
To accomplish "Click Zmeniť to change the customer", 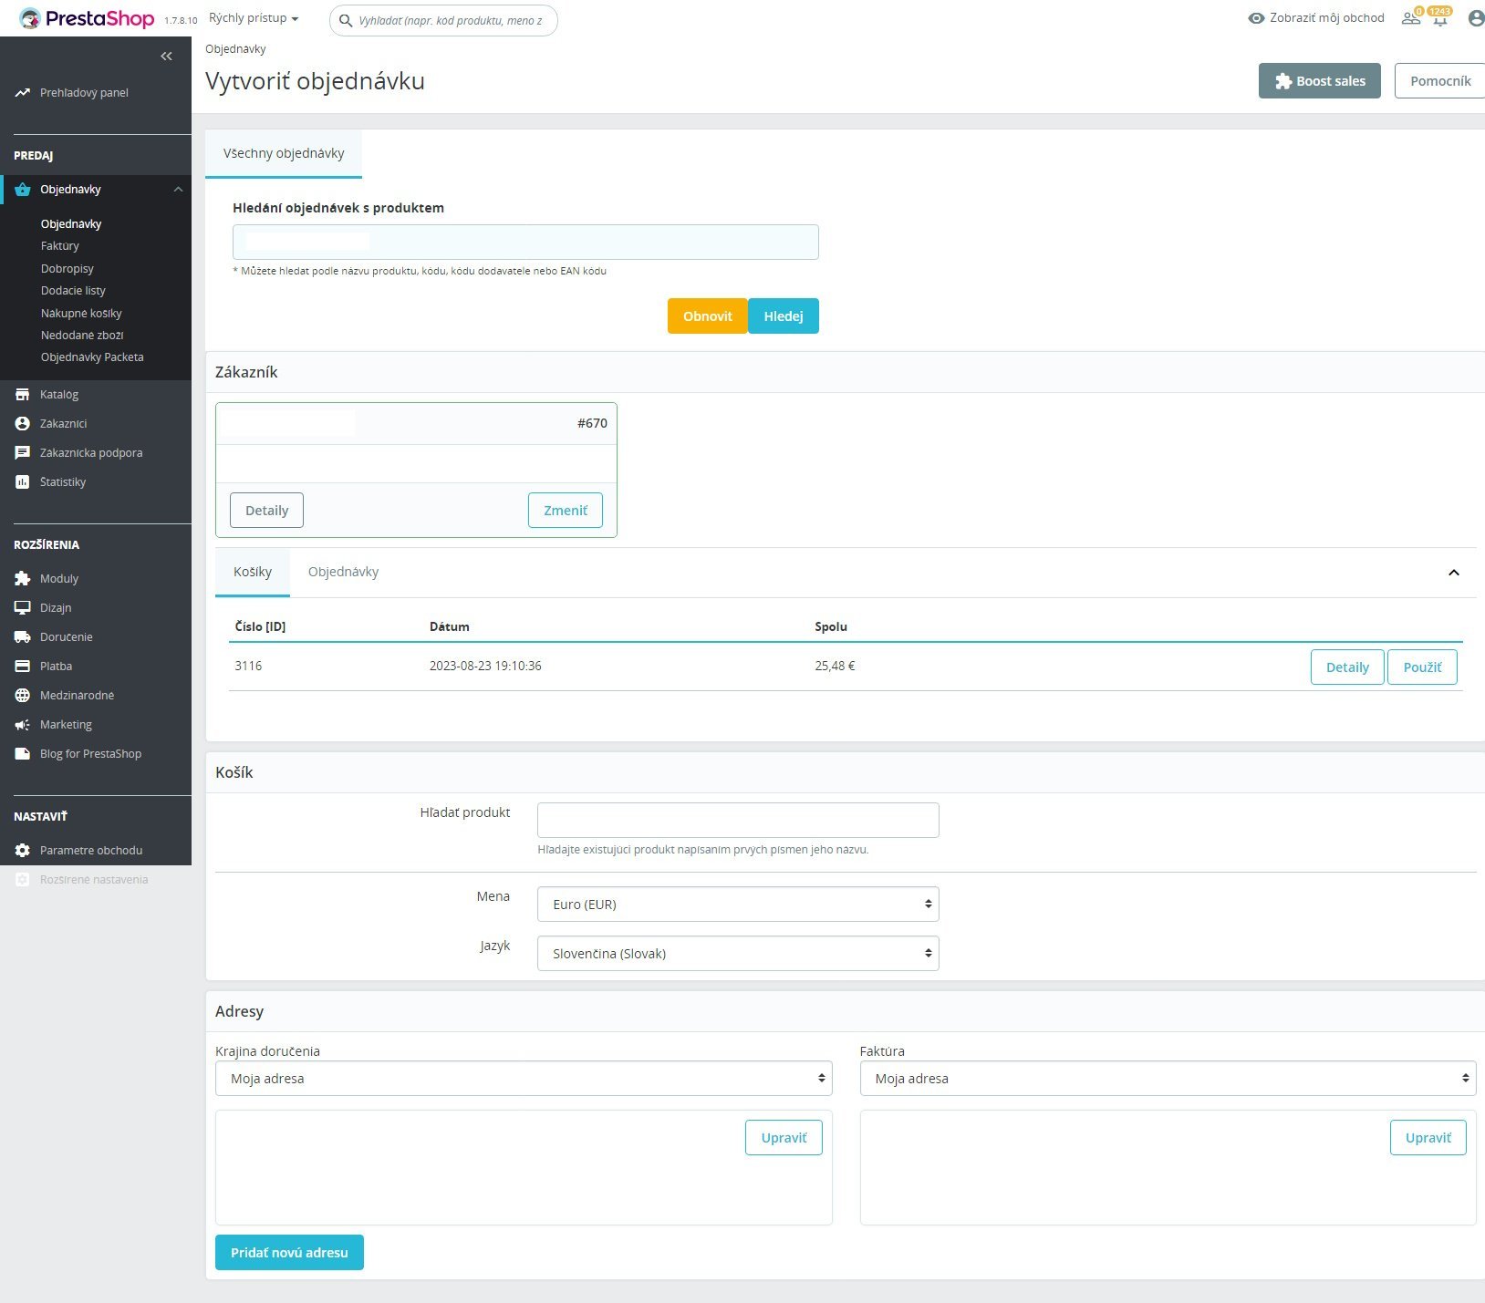I will pos(566,511).
